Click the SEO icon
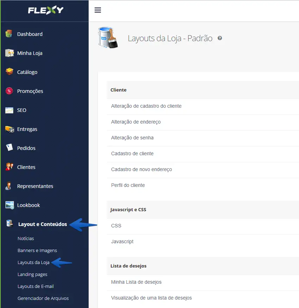299x308 pixels. (x=9, y=110)
